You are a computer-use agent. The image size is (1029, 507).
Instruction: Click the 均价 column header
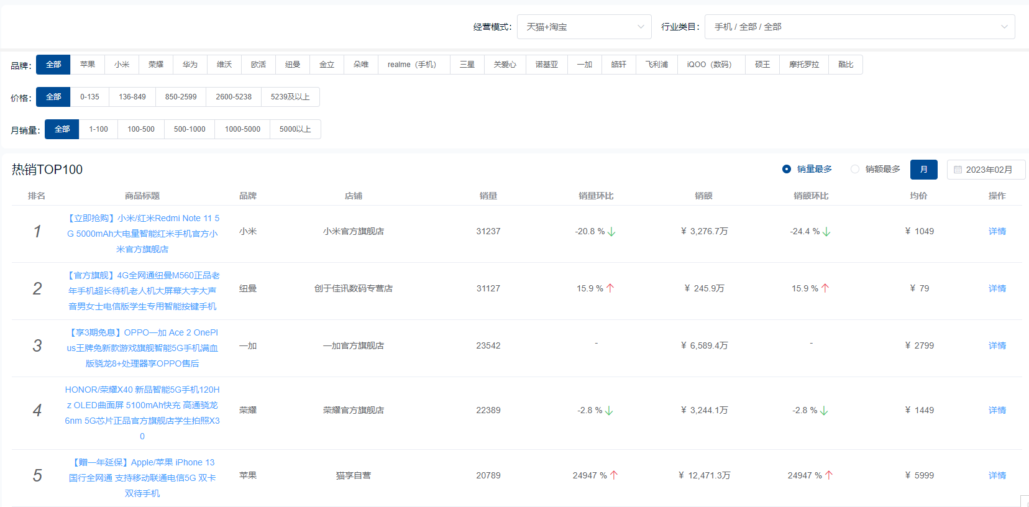(918, 196)
